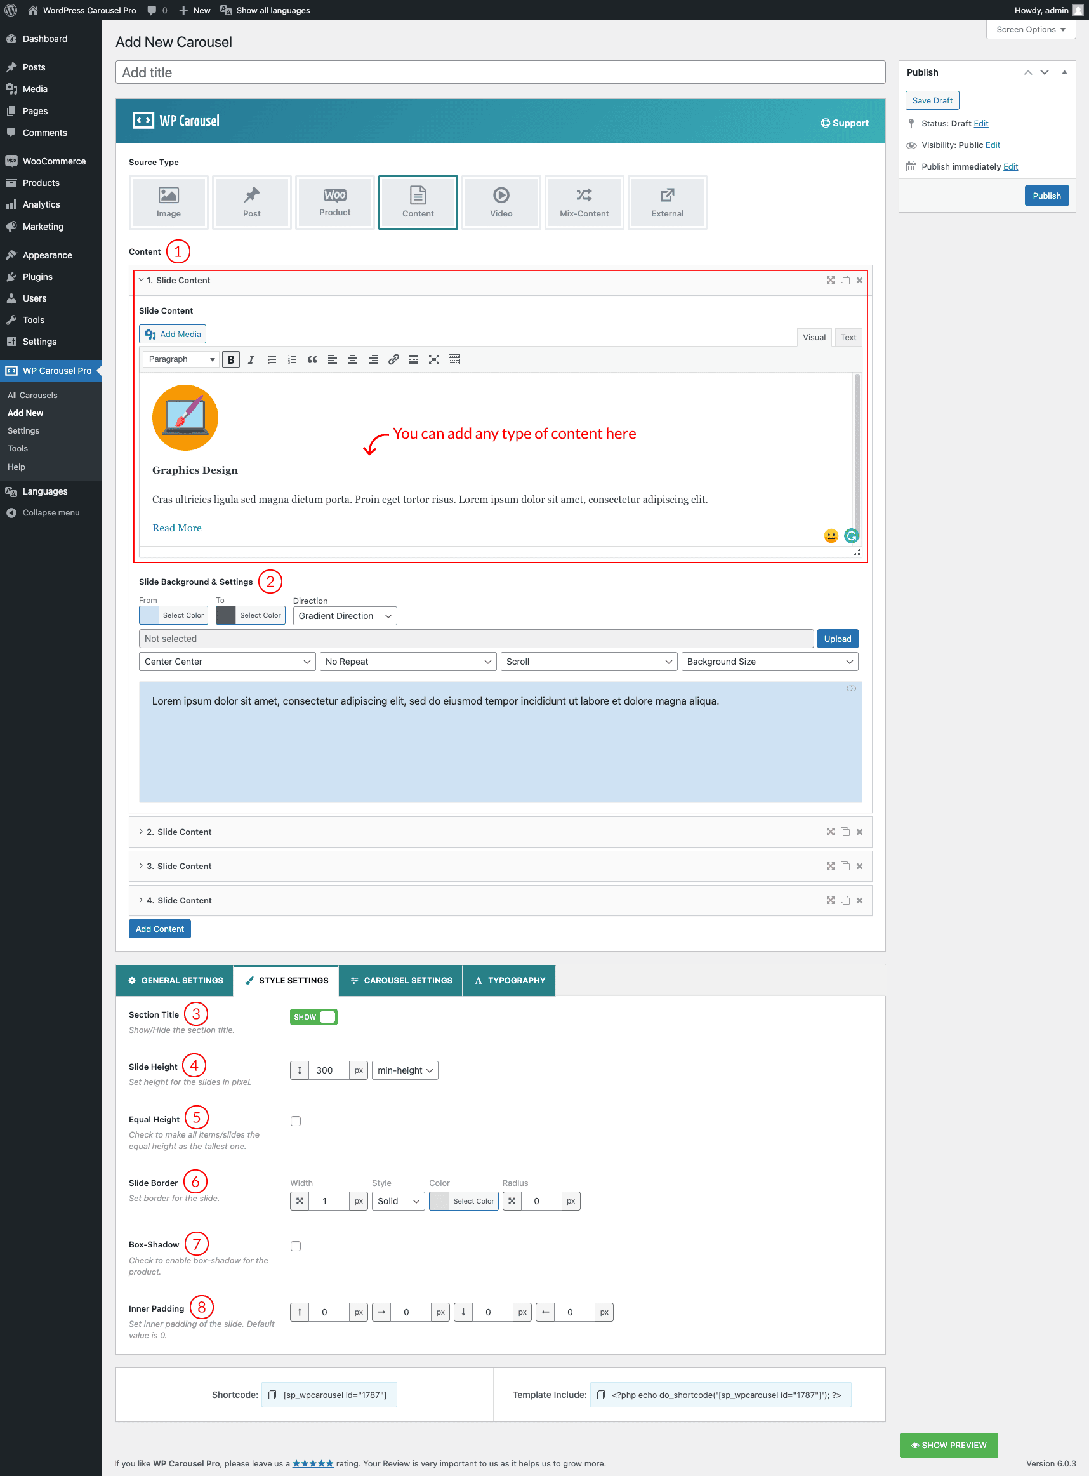The image size is (1089, 1476).
Task: Check the Box-Shadow checkbox
Action: click(296, 1246)
